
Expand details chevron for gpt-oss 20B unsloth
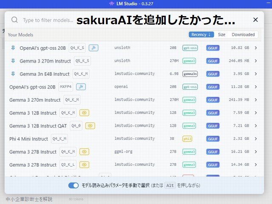point(256,48)
